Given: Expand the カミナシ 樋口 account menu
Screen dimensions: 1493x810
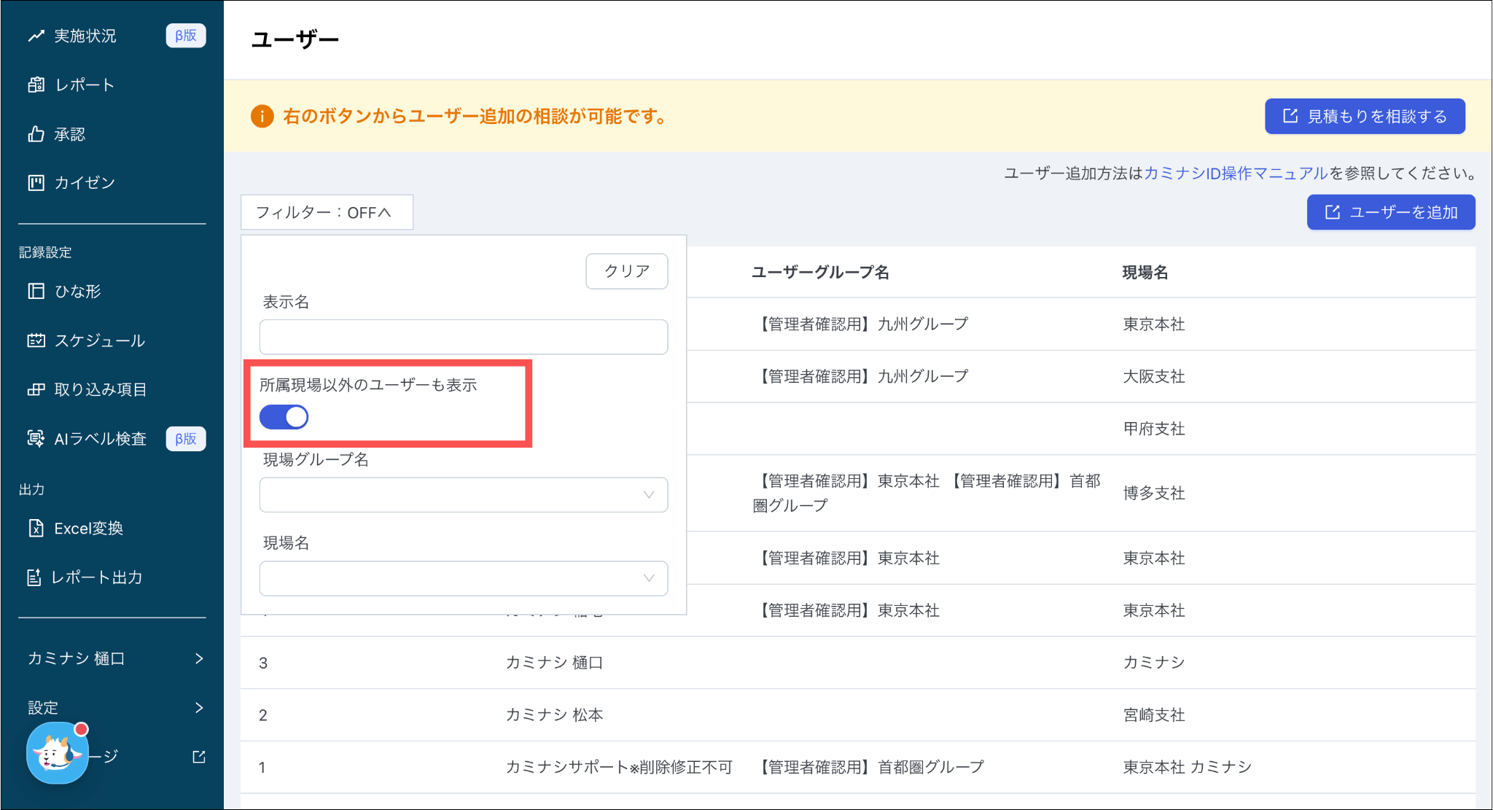Looking at the screenshot, I should 198,658.
